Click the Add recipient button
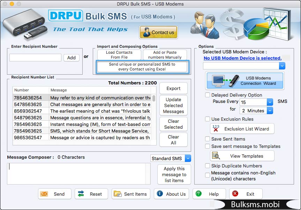 coord(72,58)
